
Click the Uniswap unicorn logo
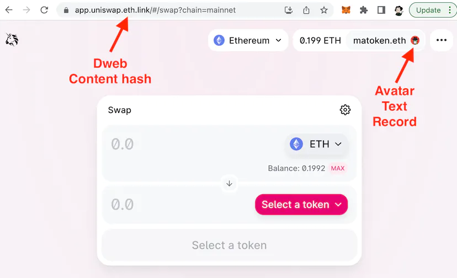pyautogui.click(x=12, y=40)
